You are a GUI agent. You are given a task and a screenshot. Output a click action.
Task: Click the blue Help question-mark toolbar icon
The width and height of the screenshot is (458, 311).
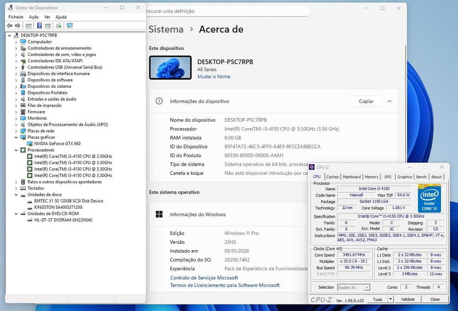coord(39,26)
